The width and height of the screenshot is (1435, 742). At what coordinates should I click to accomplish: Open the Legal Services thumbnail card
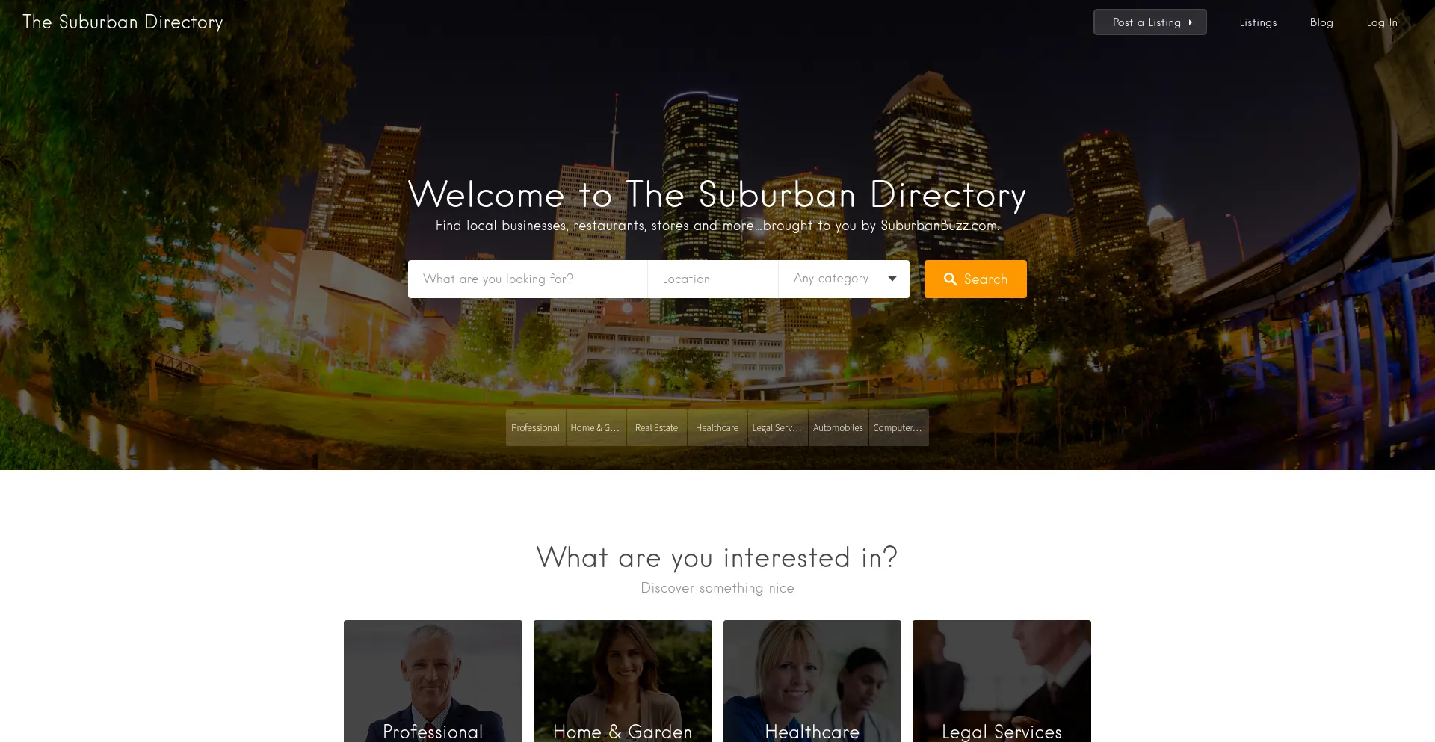click(x=1002, y=681)
